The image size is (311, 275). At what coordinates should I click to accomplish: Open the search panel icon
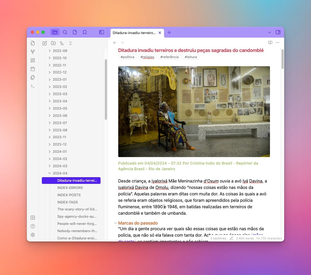point(65,32)
